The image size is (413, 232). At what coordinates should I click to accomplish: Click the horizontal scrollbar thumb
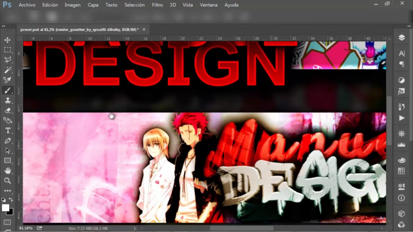click(241, 228)
